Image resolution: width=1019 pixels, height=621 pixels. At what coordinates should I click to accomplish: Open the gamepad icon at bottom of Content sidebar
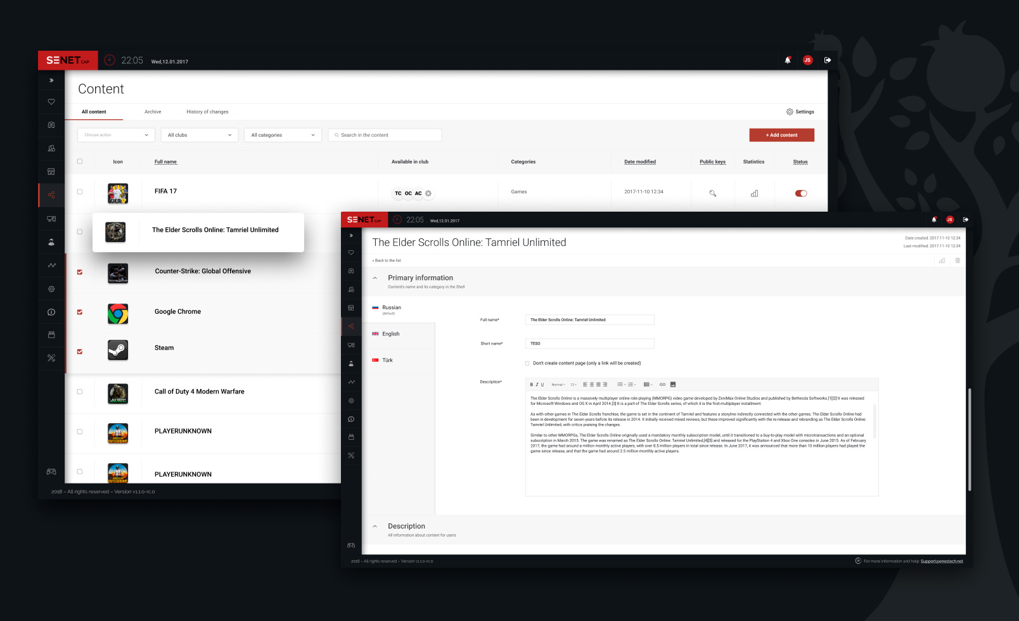pyautogui.click(x=51, y=471)
